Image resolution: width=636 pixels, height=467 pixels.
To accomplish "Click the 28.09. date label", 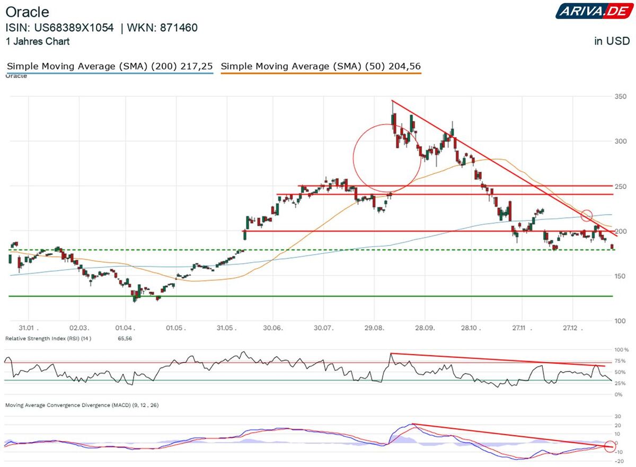I will click(425, 328).
